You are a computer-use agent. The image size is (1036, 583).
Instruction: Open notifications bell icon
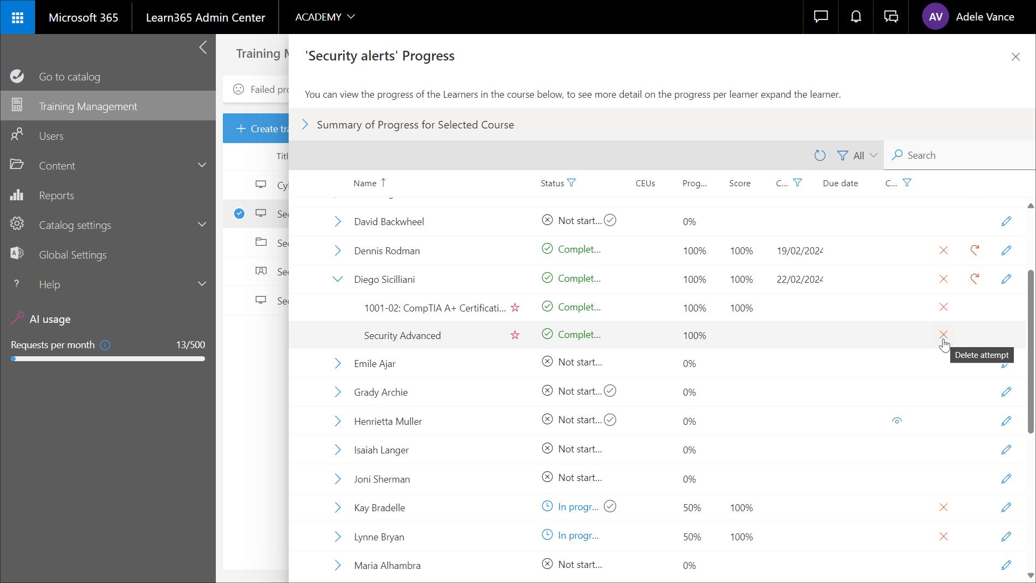[x=856, y=17]
